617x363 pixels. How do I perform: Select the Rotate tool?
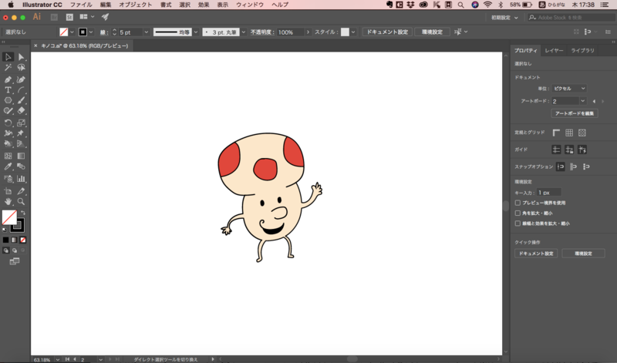point(8,123)
